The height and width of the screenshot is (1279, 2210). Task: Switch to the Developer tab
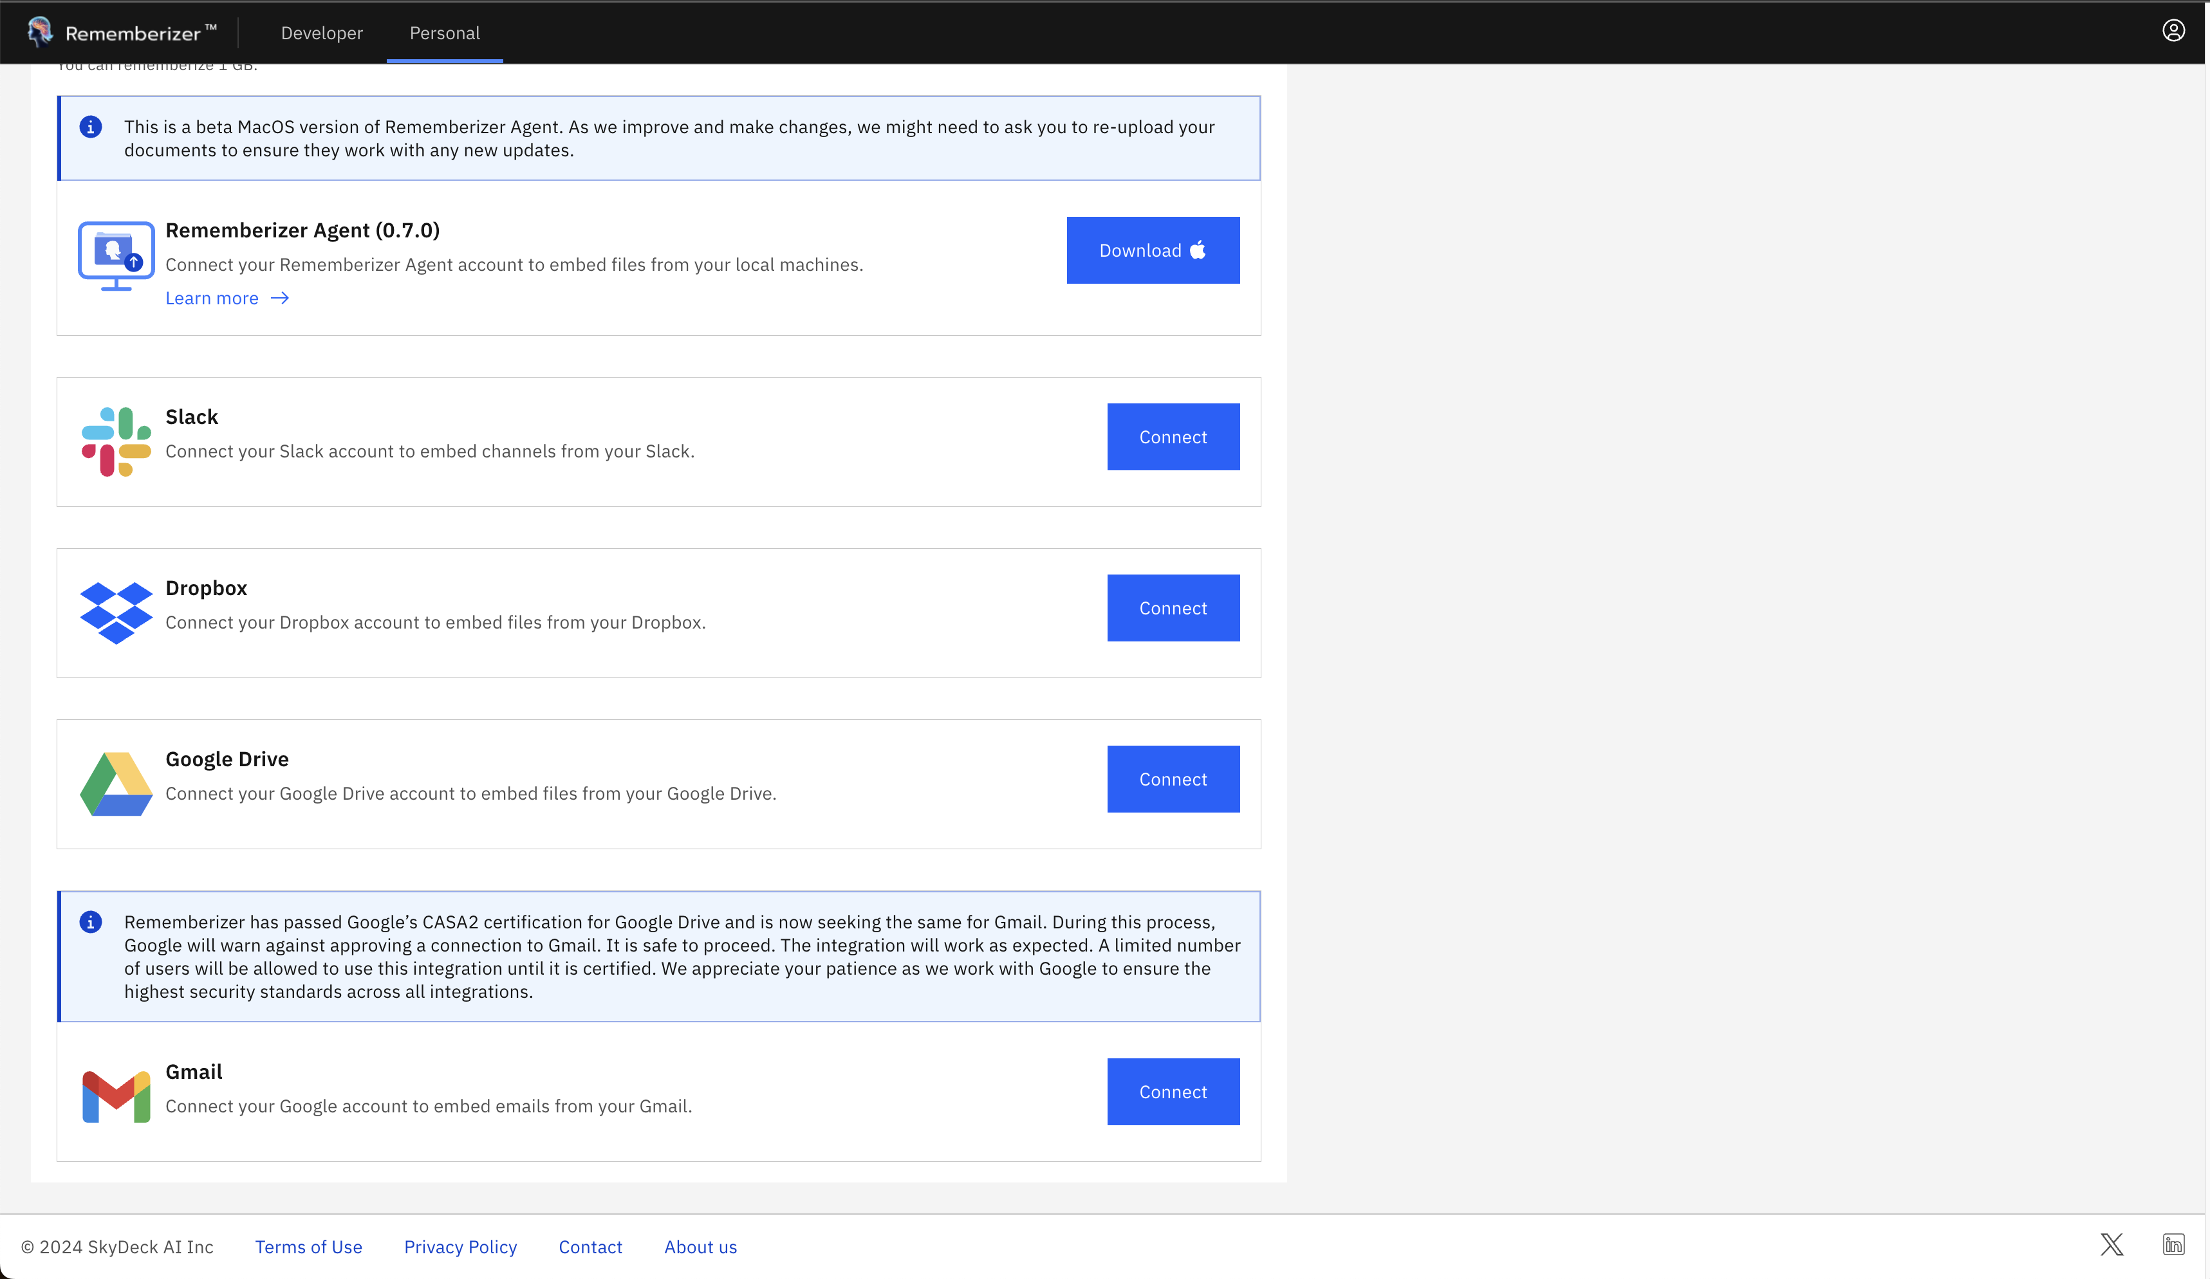(321, 32)
